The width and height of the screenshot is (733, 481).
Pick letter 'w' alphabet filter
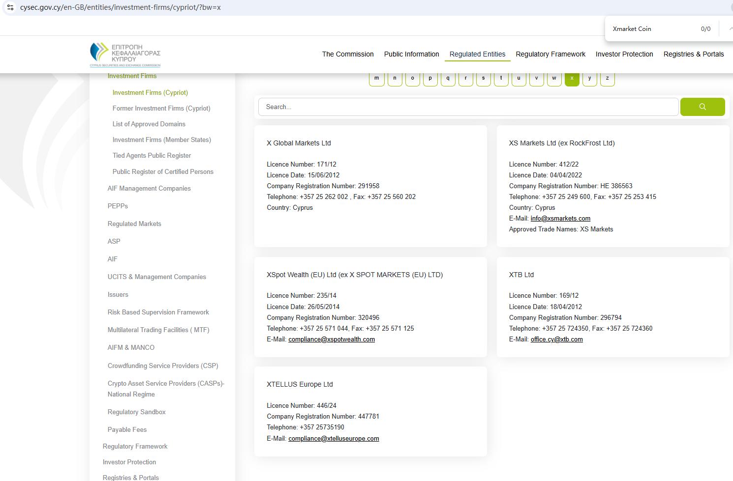pos(554,79)
